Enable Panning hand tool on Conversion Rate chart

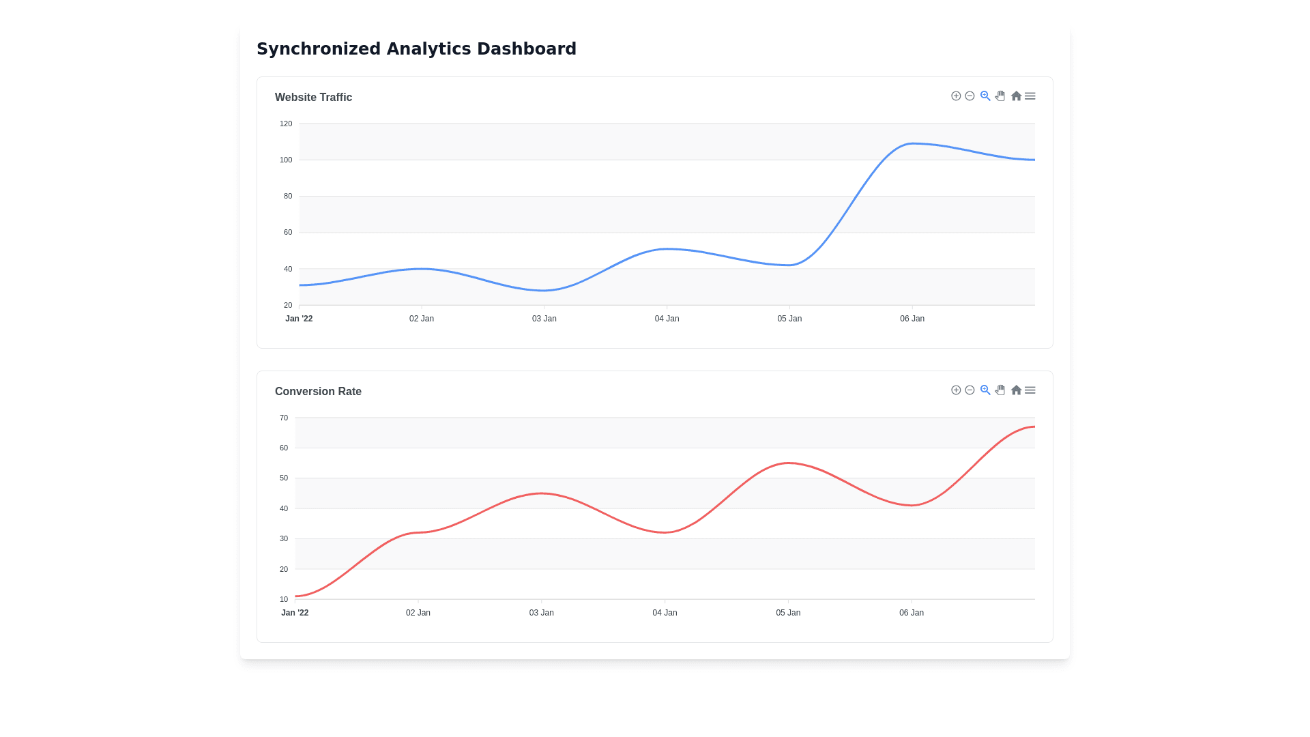click(1000, 390)
